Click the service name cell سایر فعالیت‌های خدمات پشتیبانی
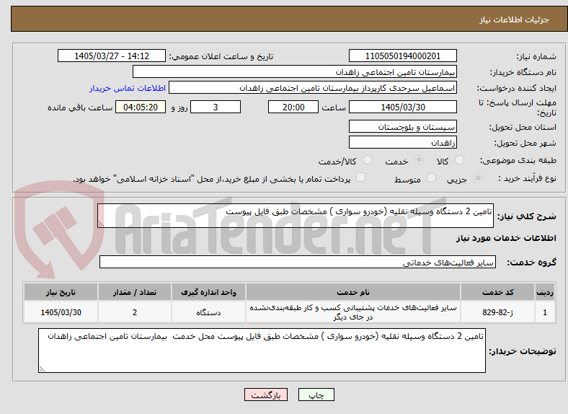 352,312
